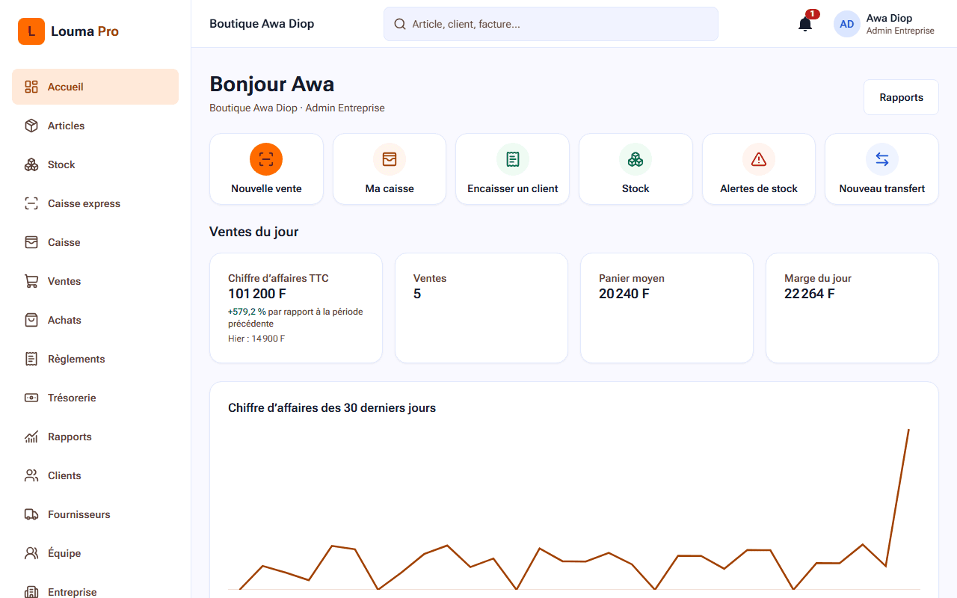Click the Awa Diop user name

coord(889,18)
